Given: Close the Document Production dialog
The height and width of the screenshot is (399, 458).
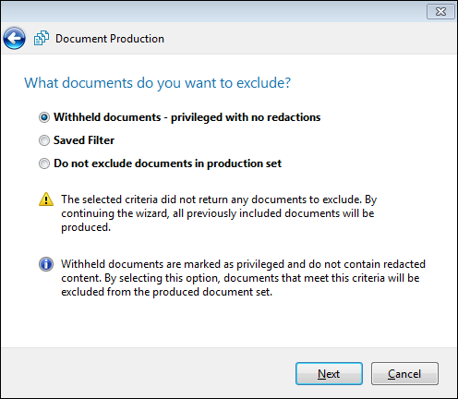Looking at the screenshot, I should point(440,12).
